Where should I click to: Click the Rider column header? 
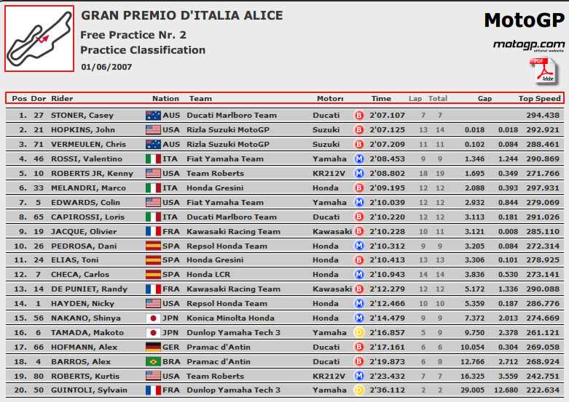point(62,99)
